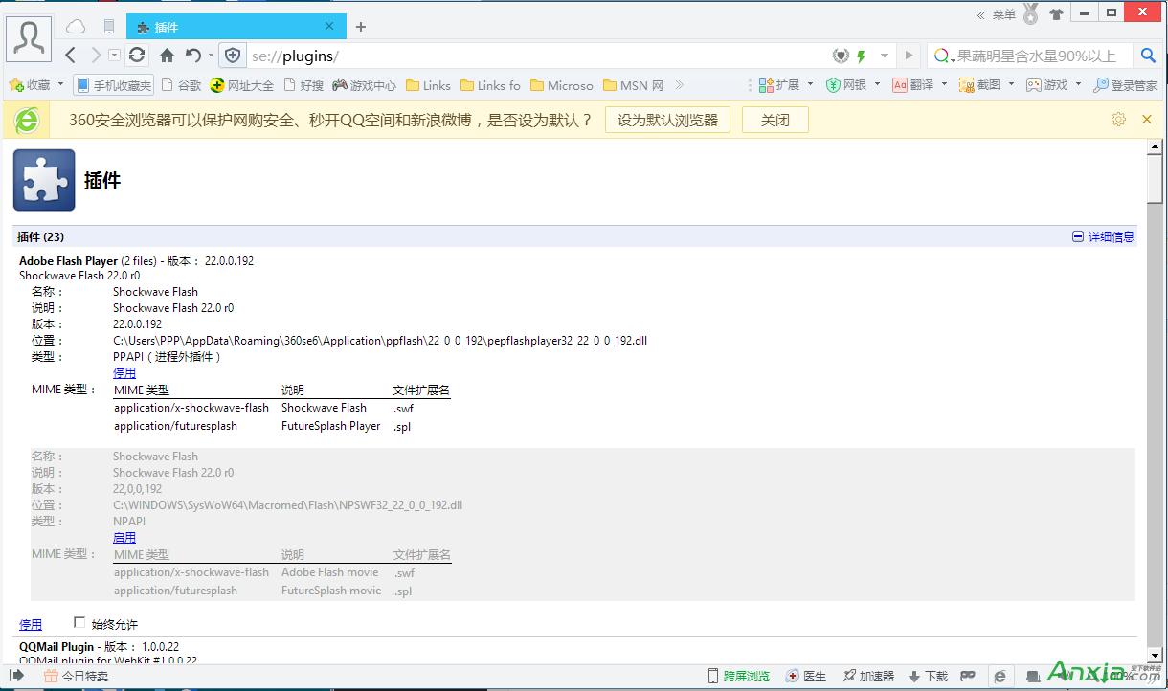This screenshot has height=691, width=1168.
Task: Open banner settings gear icon
Action: (x=1118, y=120)
